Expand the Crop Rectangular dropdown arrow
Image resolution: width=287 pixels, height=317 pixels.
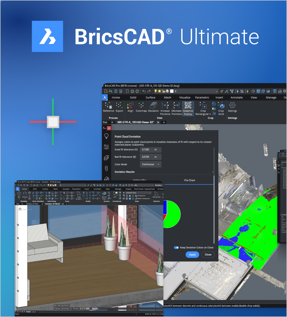210,114
